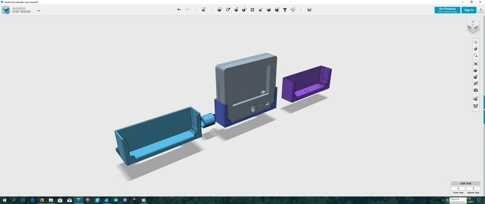Click the Undo arrow in the toolbar
Screen dimensions: 485x204
[179, 9]
